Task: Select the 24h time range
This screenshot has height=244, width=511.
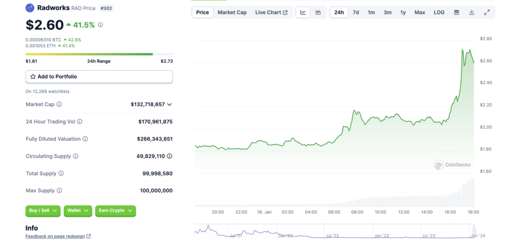Action: 339,12
